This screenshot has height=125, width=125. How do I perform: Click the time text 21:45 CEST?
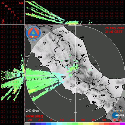pyautogui.click(x=114, y=32)
